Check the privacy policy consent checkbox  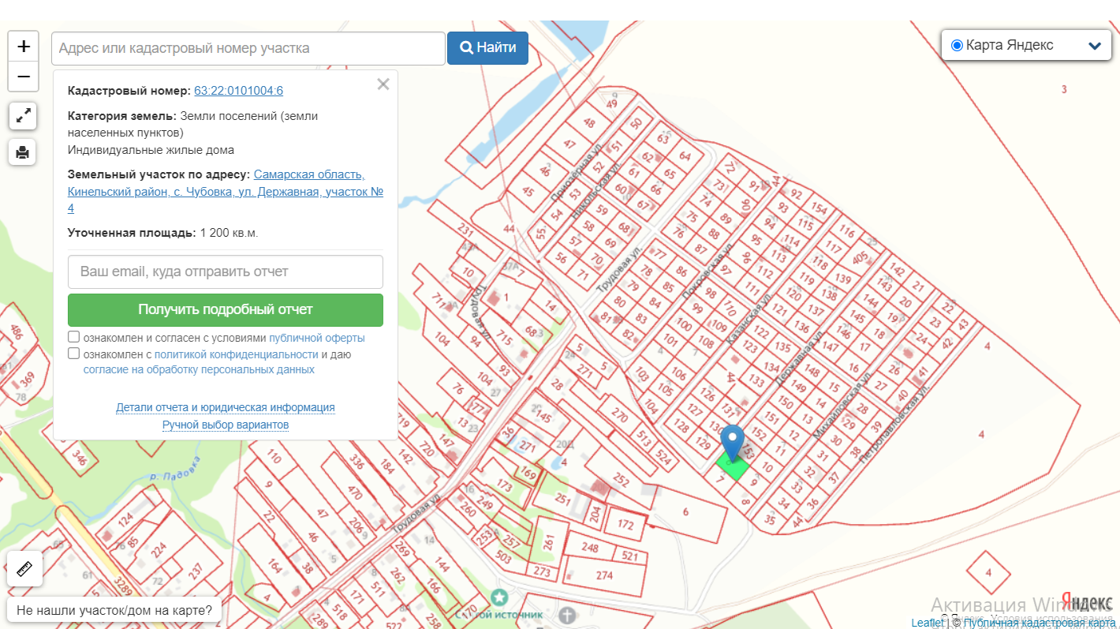(74, 354)
